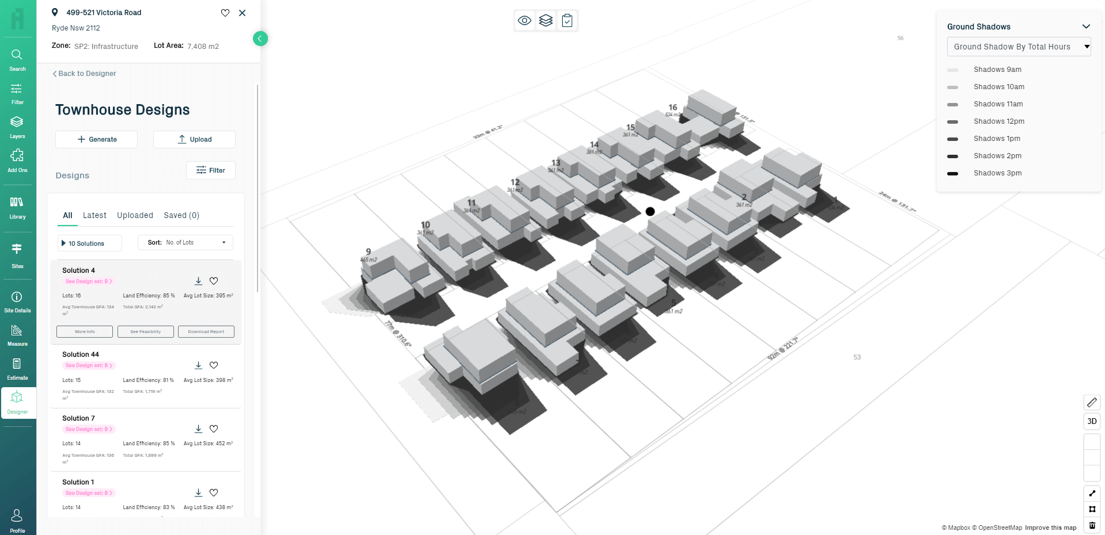Save Solution 4 with heart icon
Viewport: 1105px width, 535px height.
(214, 281)
